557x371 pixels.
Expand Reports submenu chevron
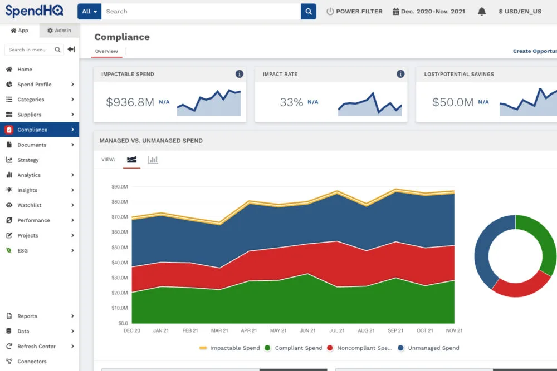72,316
